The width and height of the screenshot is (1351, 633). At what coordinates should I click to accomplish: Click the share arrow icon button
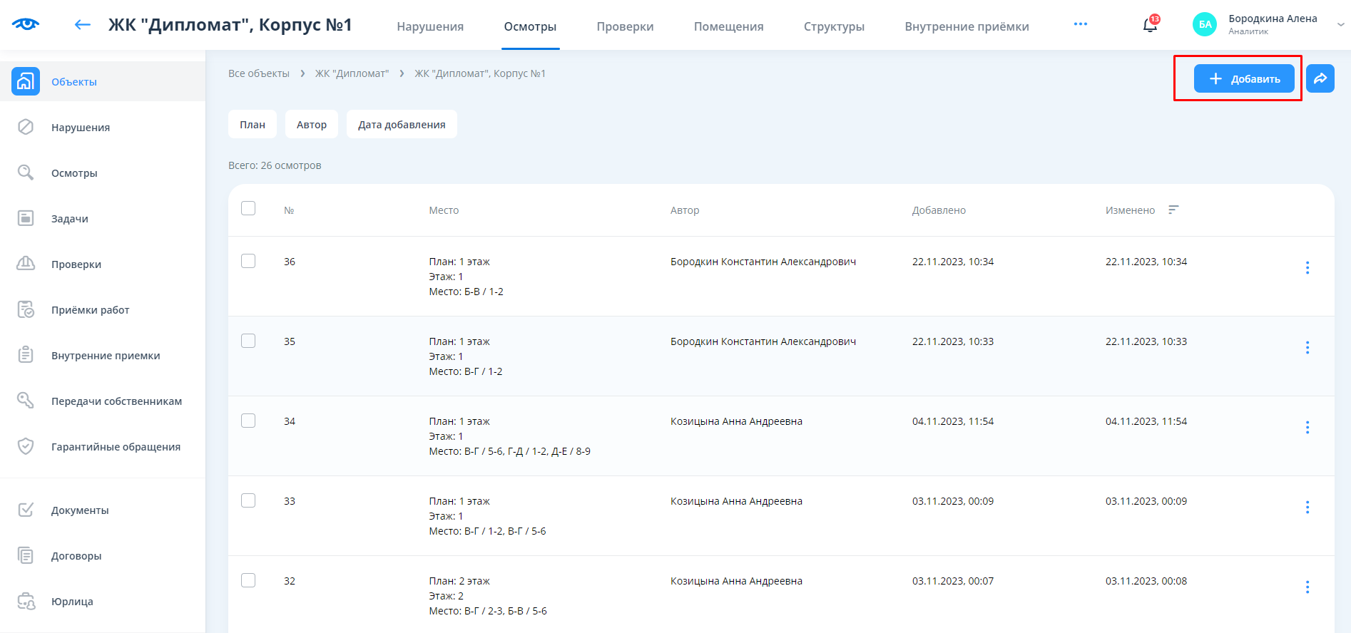[x=1320, y=78]
